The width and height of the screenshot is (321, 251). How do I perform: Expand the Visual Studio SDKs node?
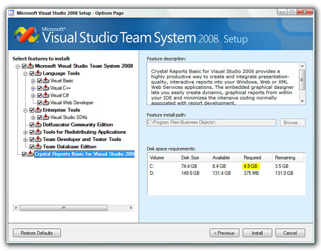pyautogui.click(x=33, y=118)
